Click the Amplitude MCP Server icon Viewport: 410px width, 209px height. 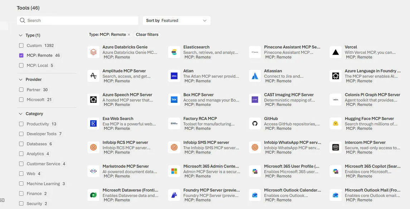tap(93, 76)
